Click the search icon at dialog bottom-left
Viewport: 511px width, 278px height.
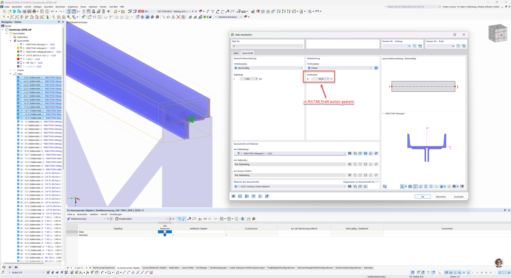(233, 196)
